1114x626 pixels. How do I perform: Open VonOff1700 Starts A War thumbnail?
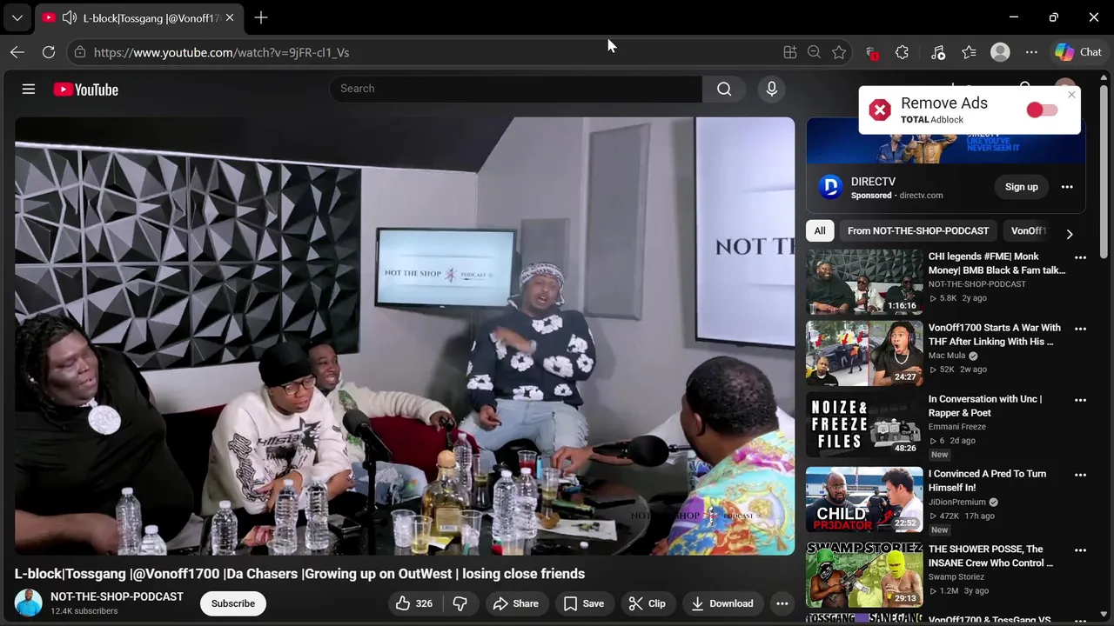click(864, 353)
